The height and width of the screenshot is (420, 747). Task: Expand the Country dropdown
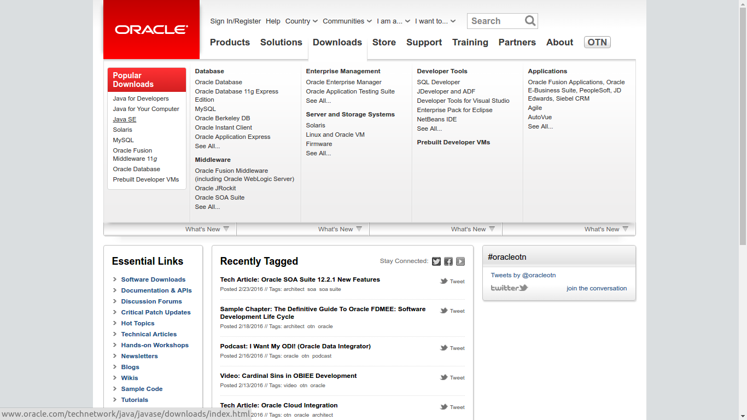[x=301, y=21]
